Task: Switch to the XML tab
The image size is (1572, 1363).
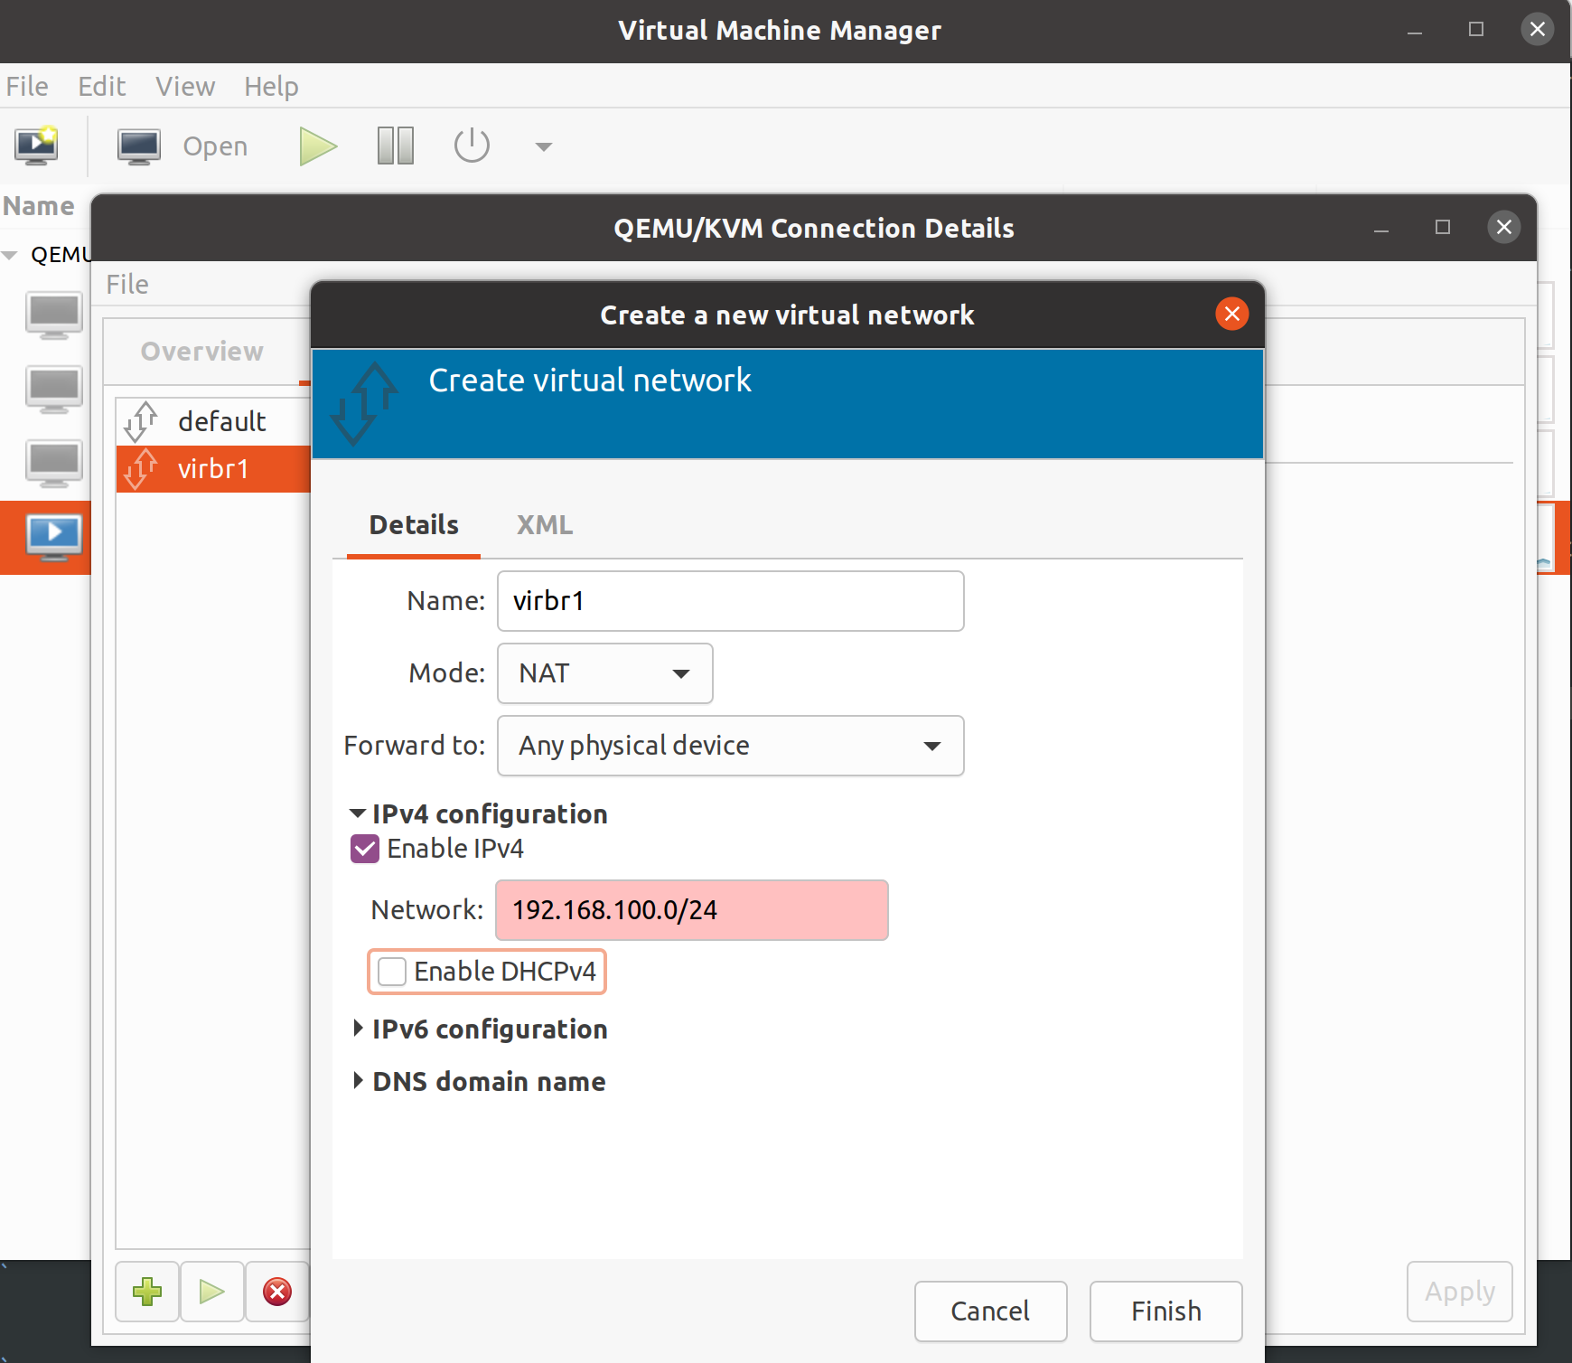Action: [x=545, y=525]
